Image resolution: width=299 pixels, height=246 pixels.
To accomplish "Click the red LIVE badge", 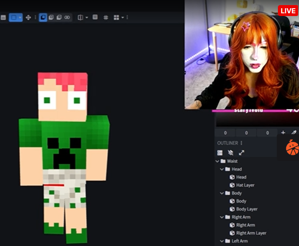I will (288, 11).
